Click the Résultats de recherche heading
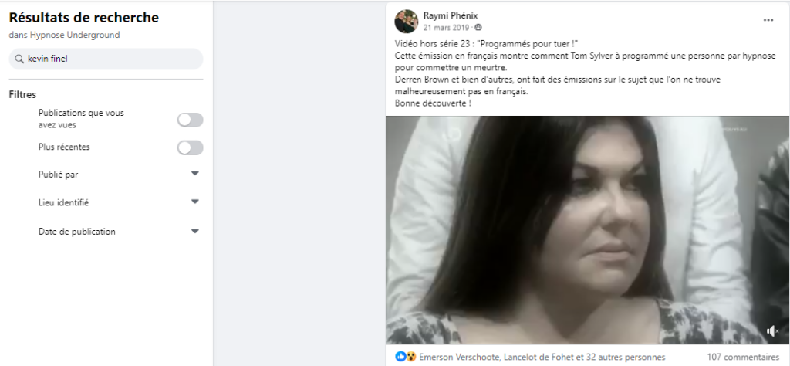 point(83,18)
